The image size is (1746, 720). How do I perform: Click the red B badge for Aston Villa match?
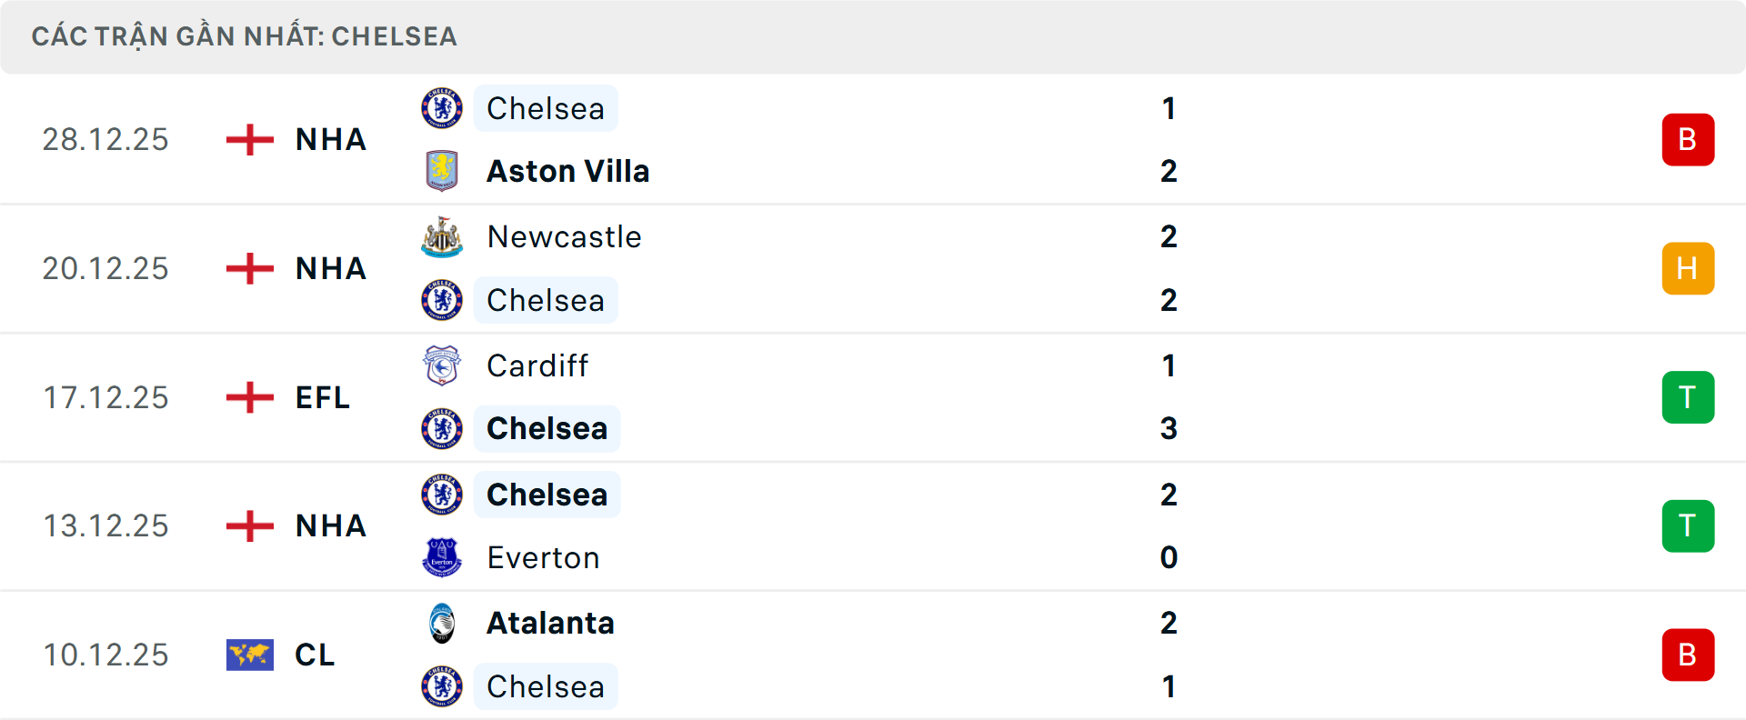tap(1688, 140)
